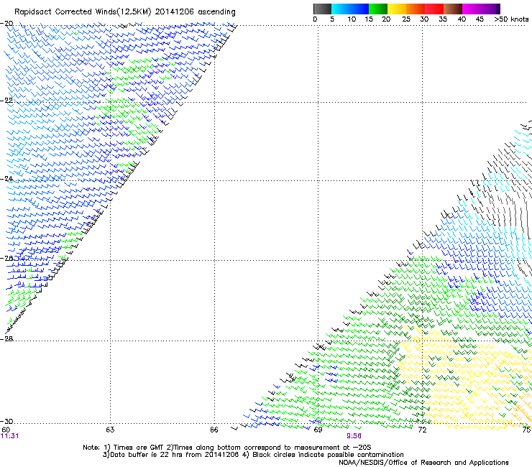This screenshot has width=532, height=467.
Task: Click the '60' longitude axis label
Action: [x=6, y=430]
